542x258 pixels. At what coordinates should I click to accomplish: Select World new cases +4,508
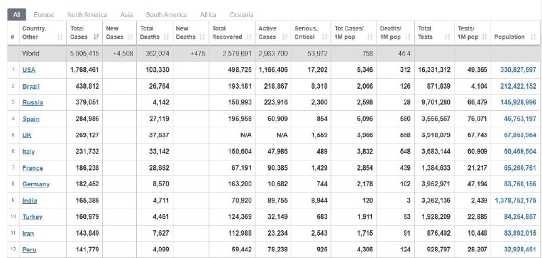point(123,53)
